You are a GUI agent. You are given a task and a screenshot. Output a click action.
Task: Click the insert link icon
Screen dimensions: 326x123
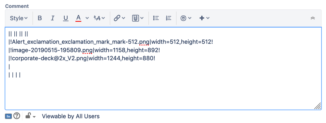pos(117,18)
